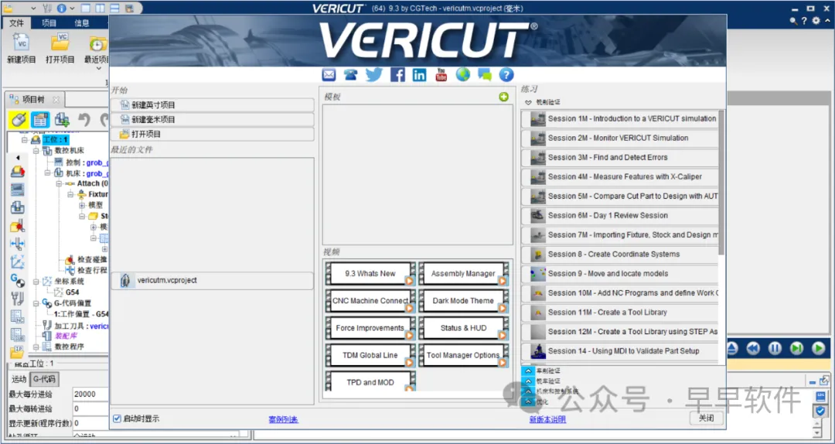The image size is (835, 444).
Task: Open the Facebook icon link
Action: coord(397,74)
